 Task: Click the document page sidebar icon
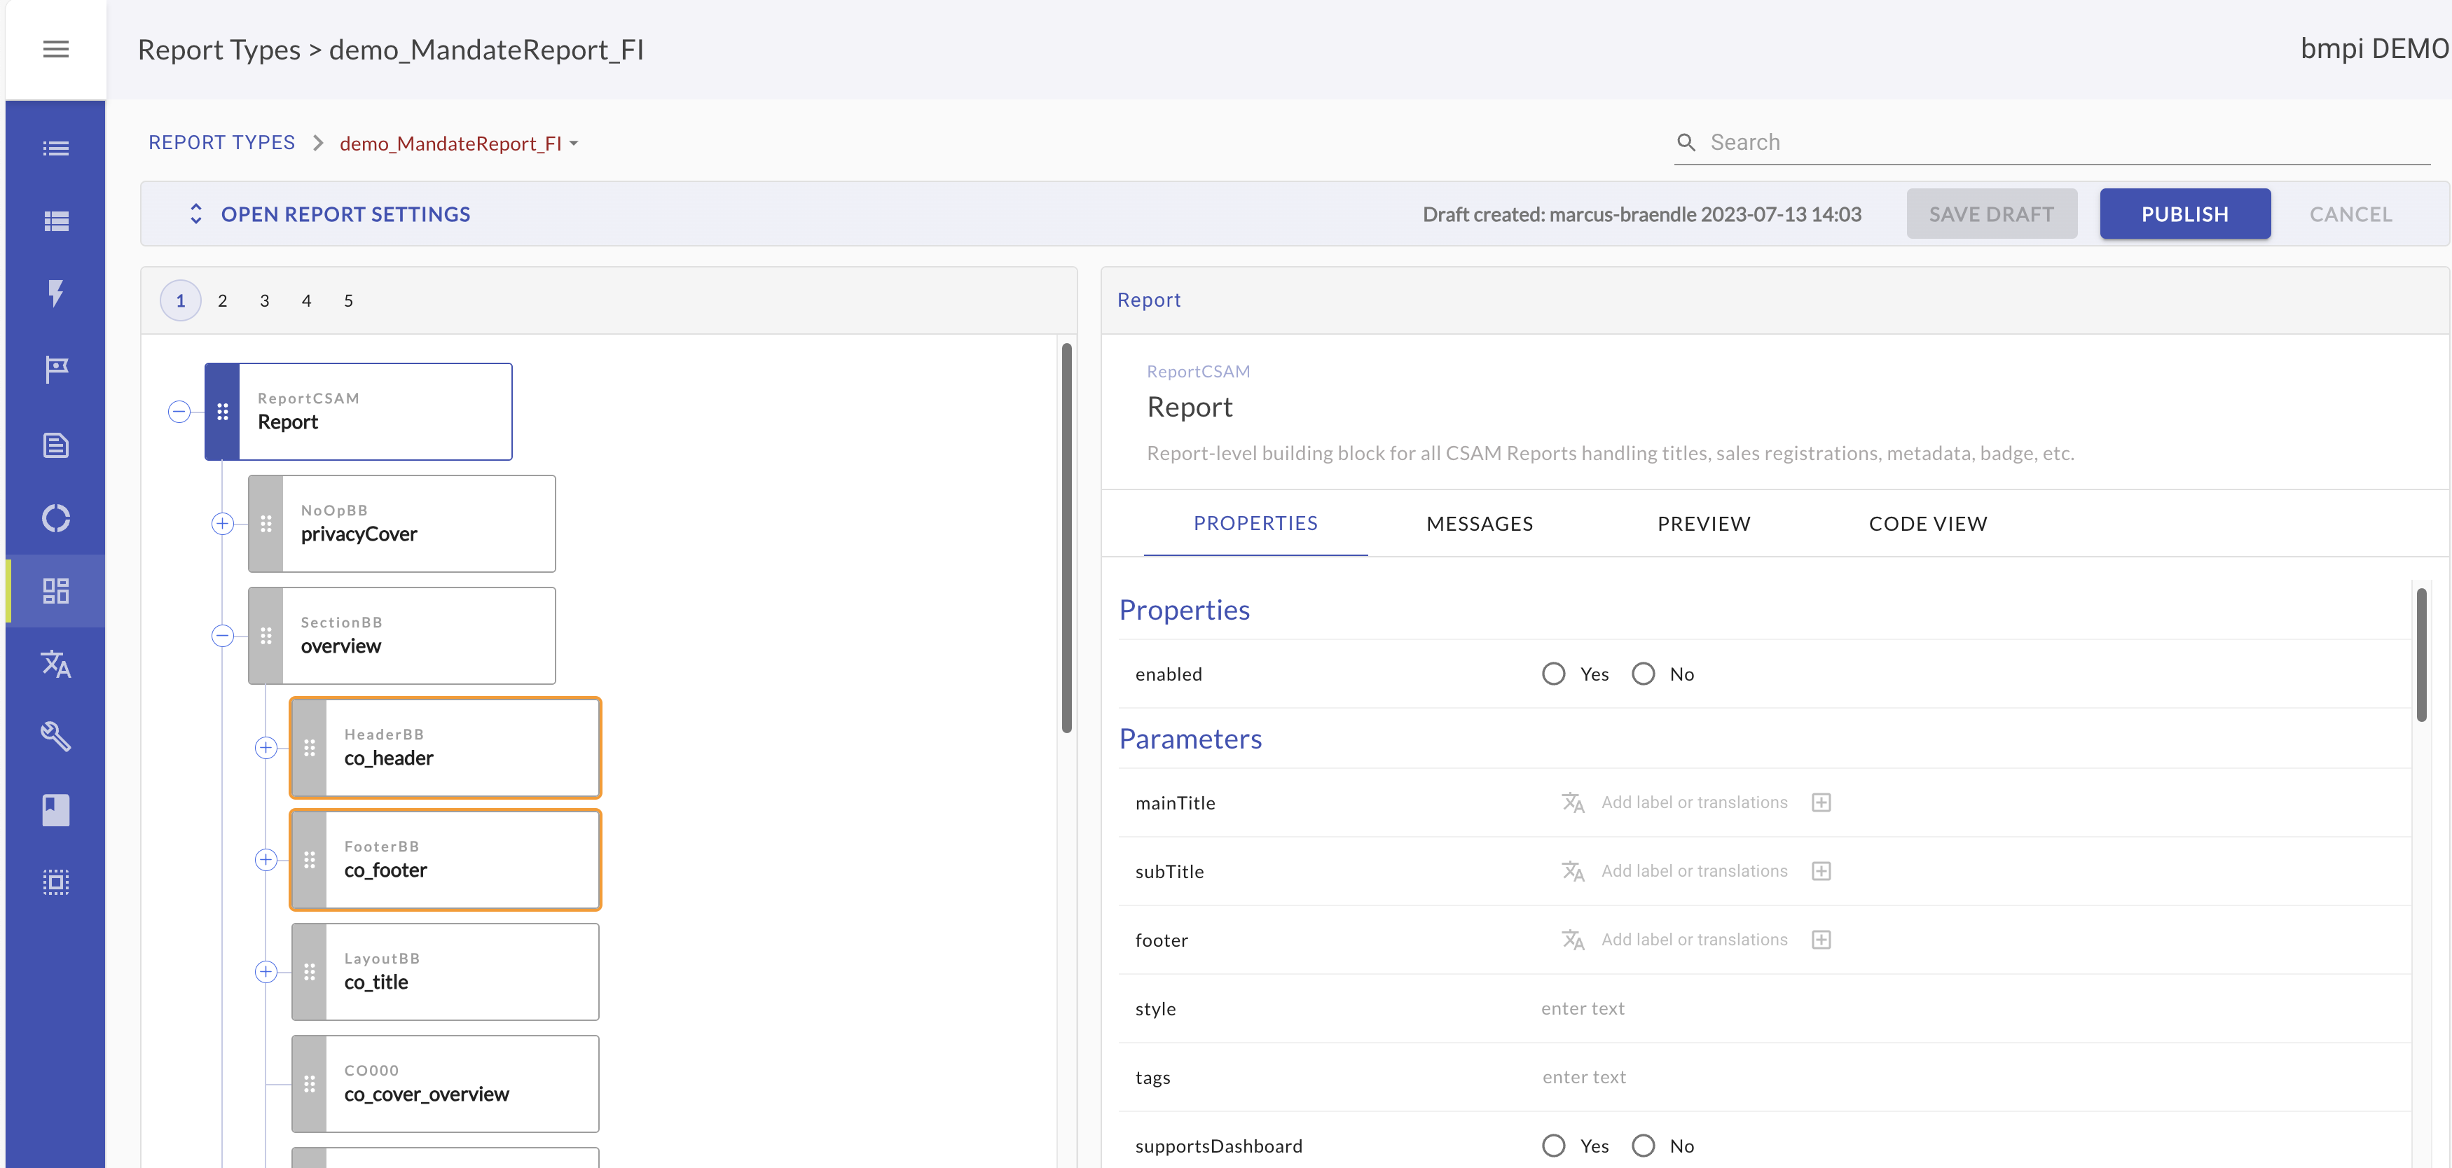pyautogui.click(x=55, y=445)
